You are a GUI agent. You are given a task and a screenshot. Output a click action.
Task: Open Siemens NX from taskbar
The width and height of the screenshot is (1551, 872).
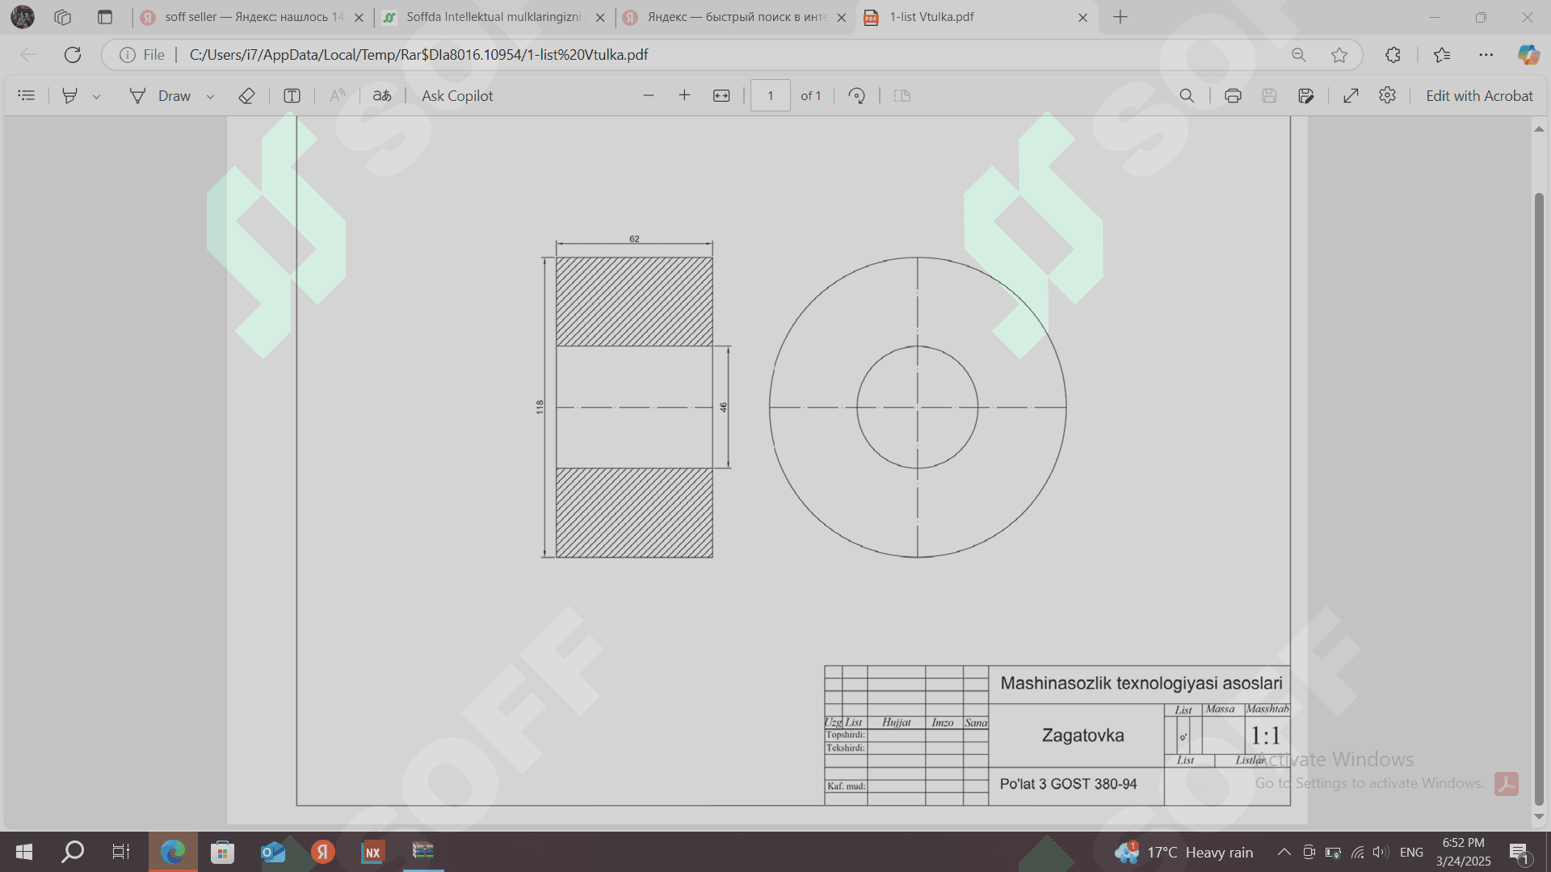(372, 852)
